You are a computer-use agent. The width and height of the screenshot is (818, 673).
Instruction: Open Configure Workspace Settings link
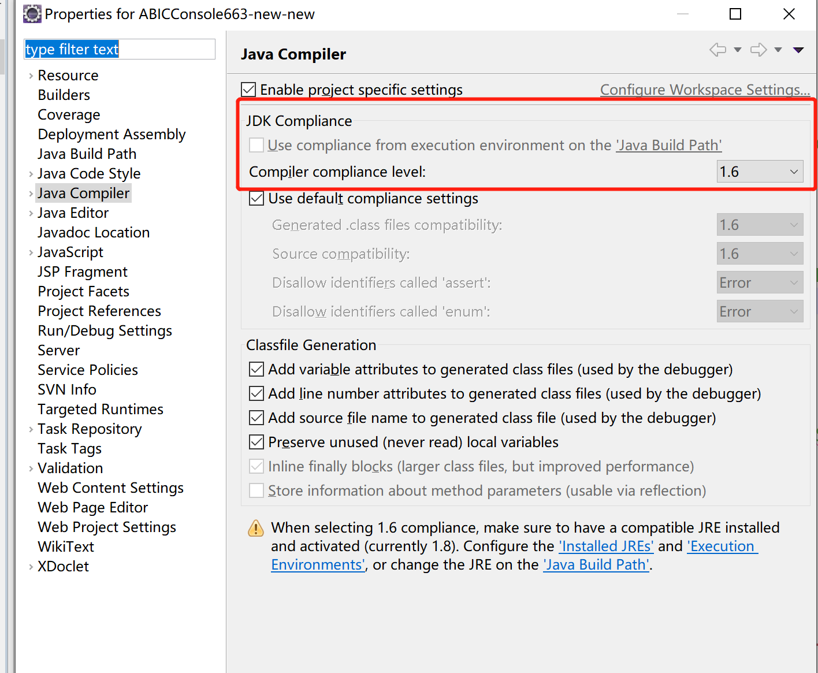point(705,90)
